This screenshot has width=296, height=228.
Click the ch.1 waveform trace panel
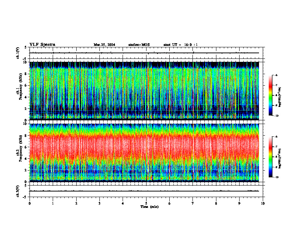point(147,53)
